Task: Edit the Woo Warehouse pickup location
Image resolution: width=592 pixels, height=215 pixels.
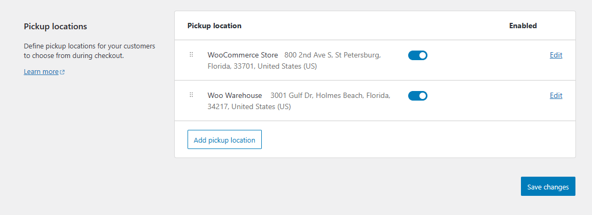Action: pyautogui.click(x=556, y=95)
